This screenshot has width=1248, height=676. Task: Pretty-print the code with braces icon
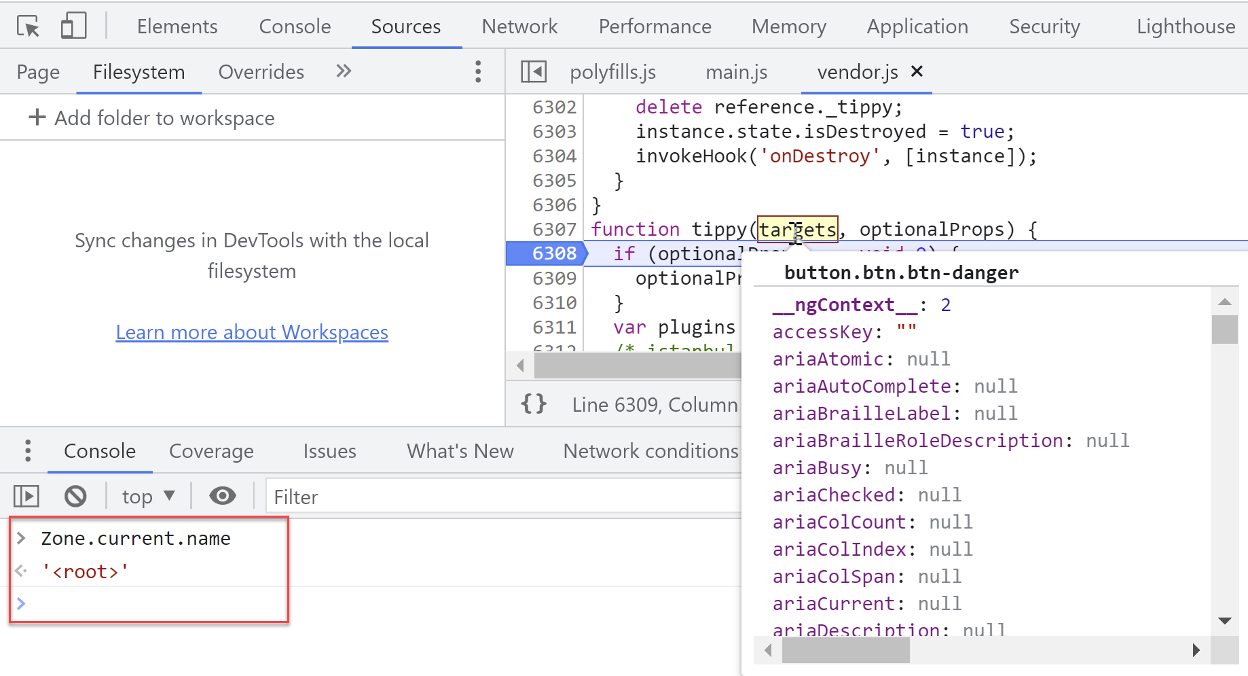point(534,404)
